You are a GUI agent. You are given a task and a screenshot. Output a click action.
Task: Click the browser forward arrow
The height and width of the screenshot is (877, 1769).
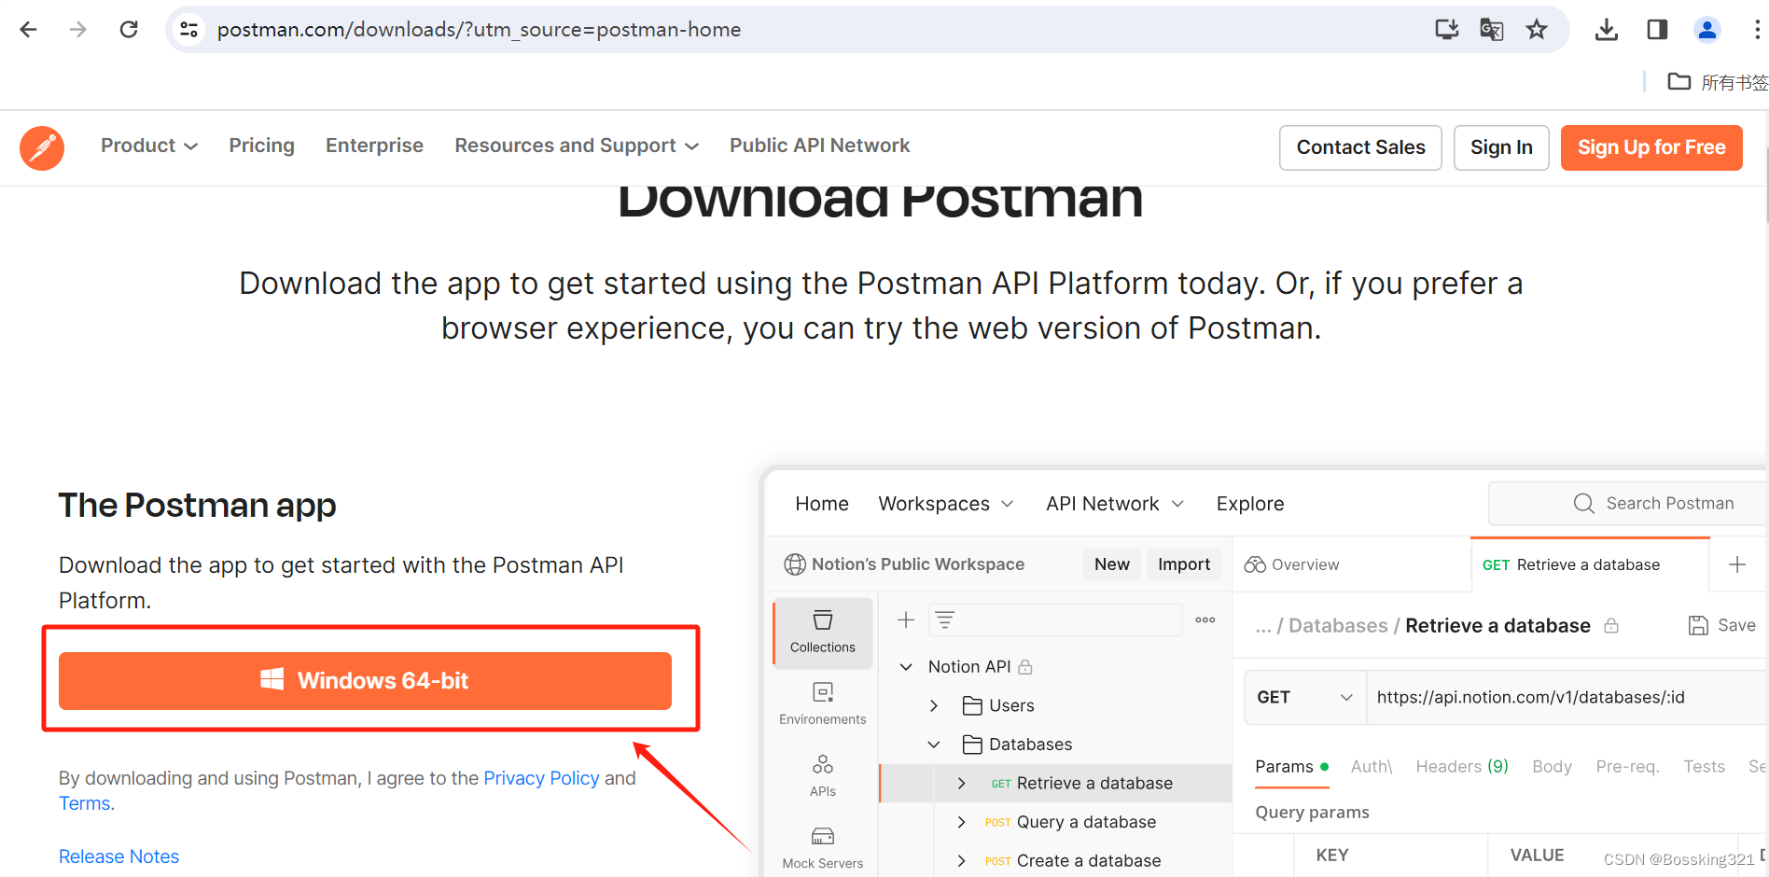(78, 30)
